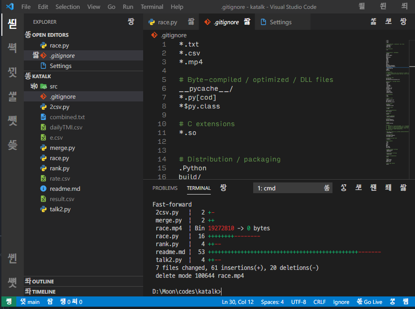Screen dimensions: 415x309
Task: Open the Selection menu
Action: point(68,7)
